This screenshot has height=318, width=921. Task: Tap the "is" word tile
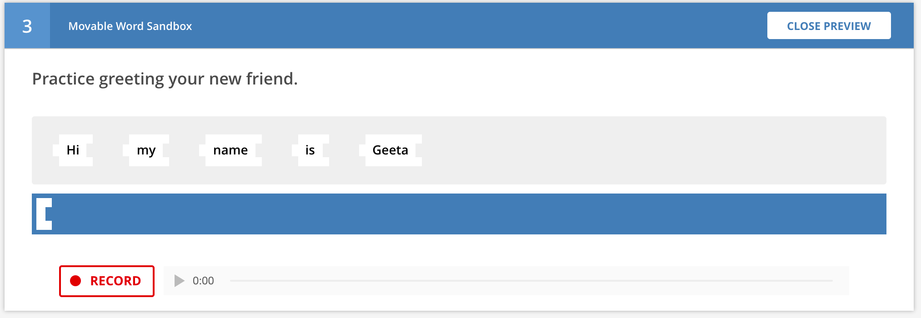pos(310,150)
